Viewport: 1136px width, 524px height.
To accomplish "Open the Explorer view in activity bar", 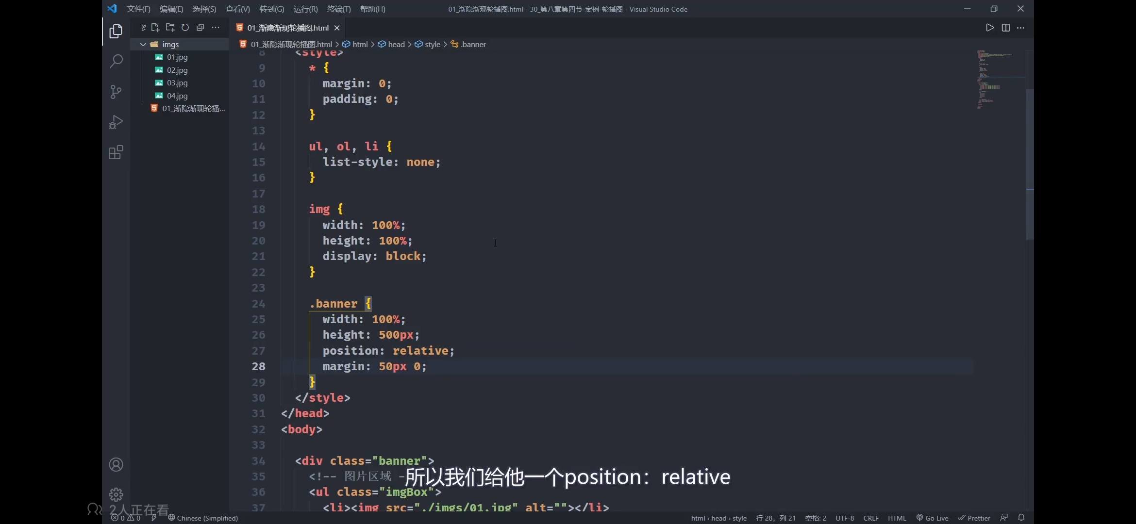I will tap(116, 32).
